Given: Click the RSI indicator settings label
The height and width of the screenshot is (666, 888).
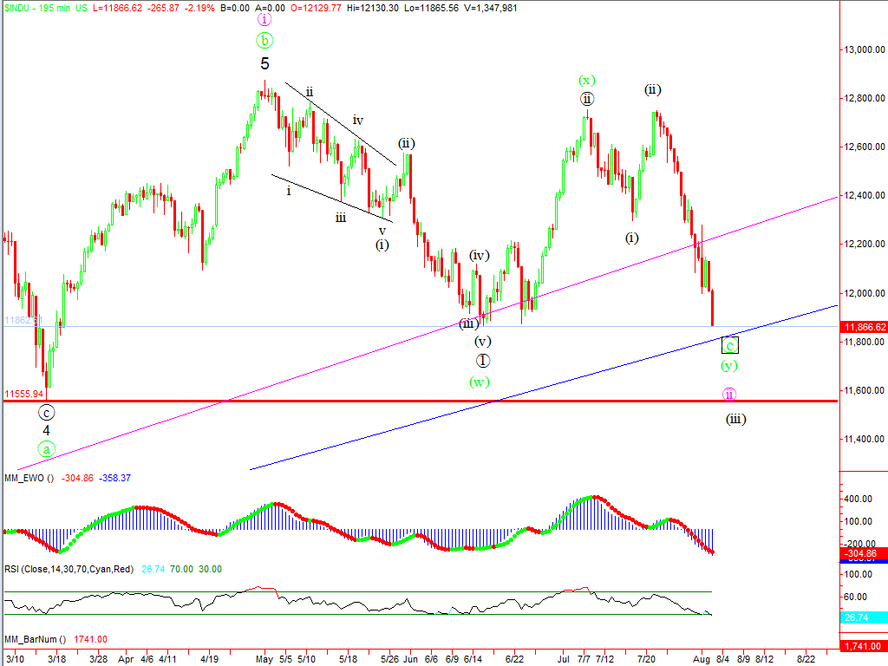Looking at the screenshot, I should [69, 569].
